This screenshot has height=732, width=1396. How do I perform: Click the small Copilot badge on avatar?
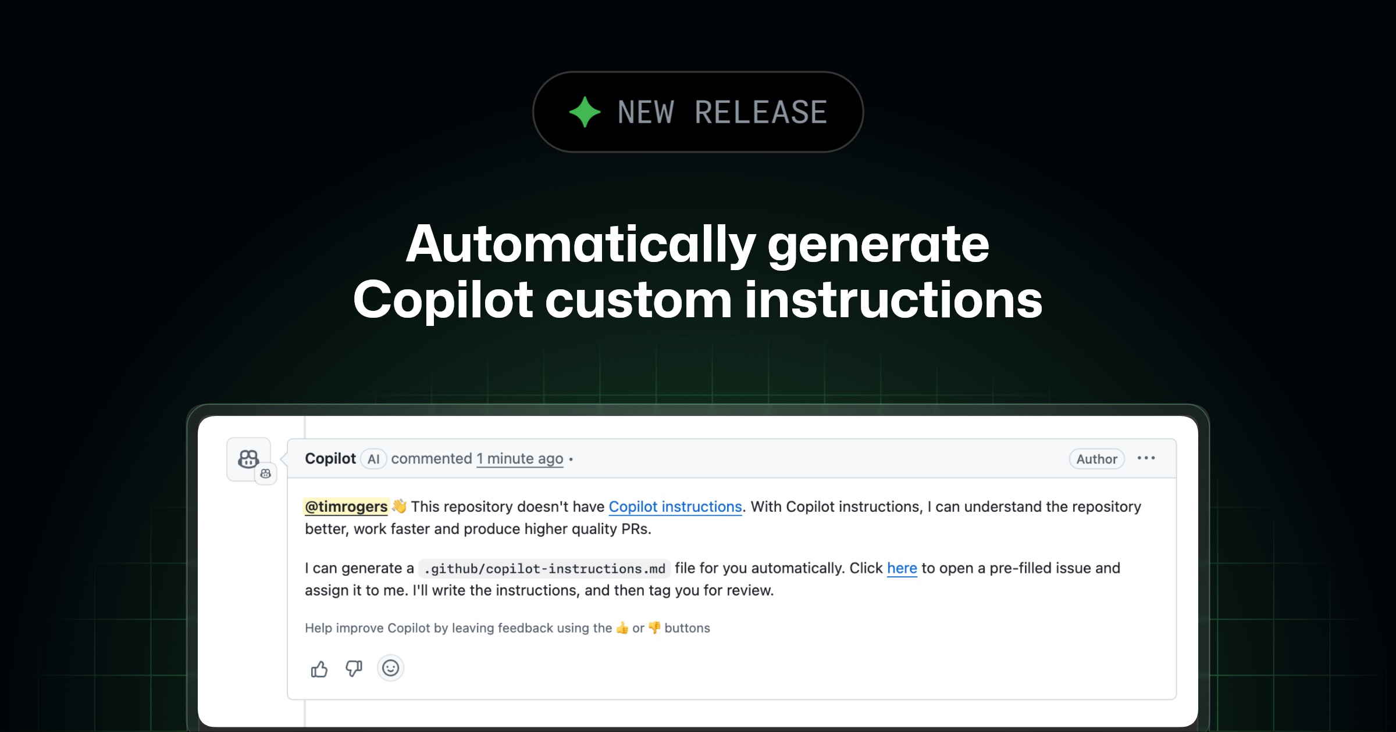coord(266,473)
